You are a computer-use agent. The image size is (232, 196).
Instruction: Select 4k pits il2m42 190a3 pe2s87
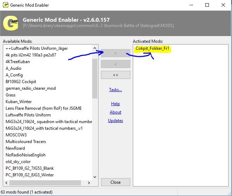(31, 55)
